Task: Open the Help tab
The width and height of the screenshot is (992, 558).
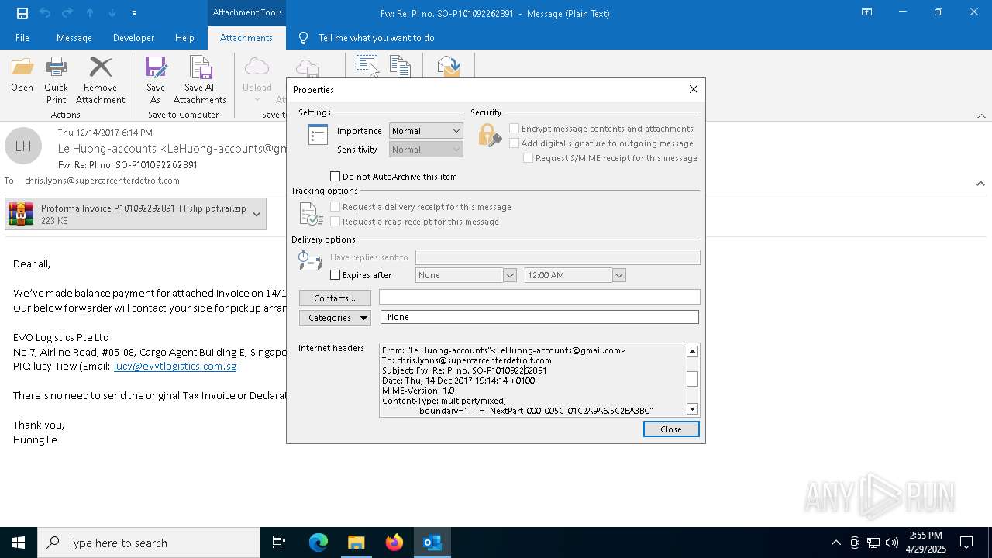Action: click(x=184, y=38)
